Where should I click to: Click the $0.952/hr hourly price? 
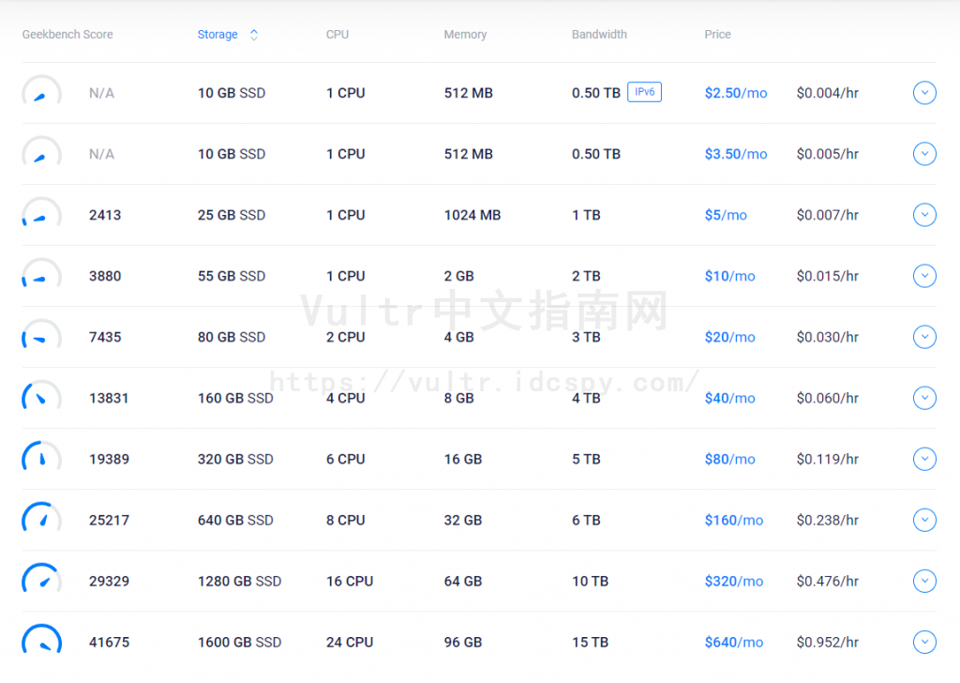point(827,642)
